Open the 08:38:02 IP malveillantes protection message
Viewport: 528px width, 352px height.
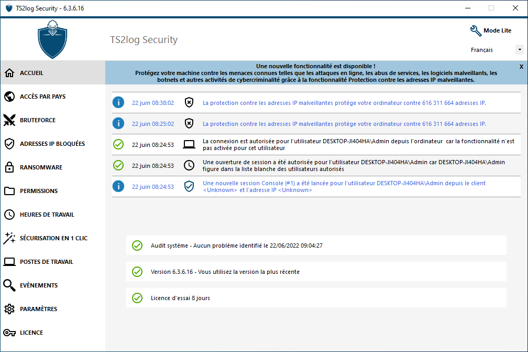[x=344, y=103]
